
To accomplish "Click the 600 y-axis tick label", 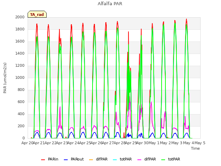I will pos(21,102).
